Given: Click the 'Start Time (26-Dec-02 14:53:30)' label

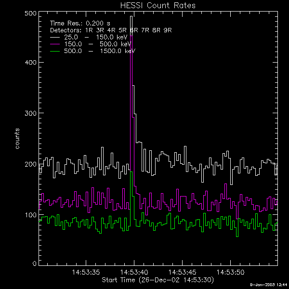Looking at the screenshot, I should (158, 280).
